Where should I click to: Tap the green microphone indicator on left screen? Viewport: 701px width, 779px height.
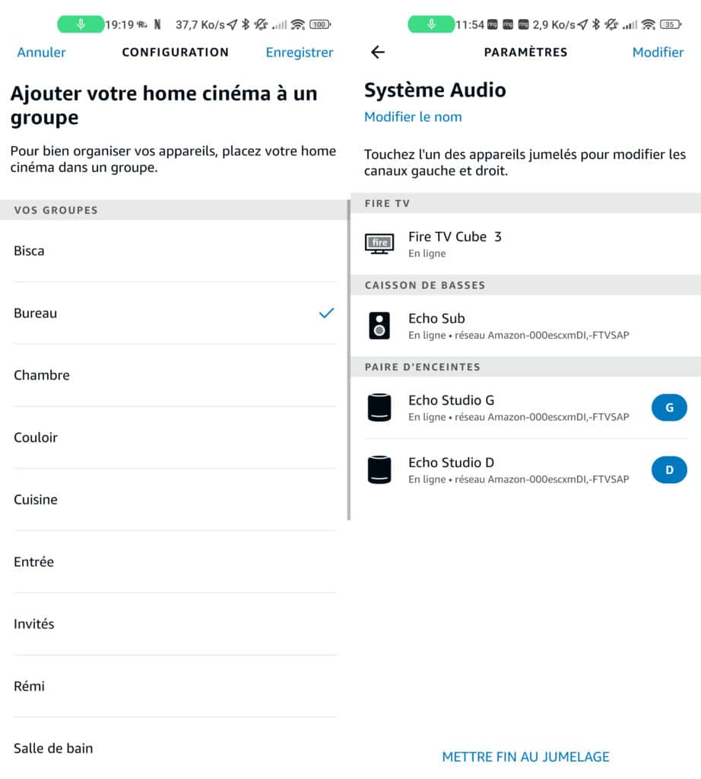point(81,24)
